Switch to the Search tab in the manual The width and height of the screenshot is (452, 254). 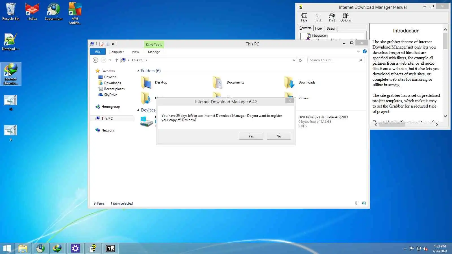coord(331,29)
